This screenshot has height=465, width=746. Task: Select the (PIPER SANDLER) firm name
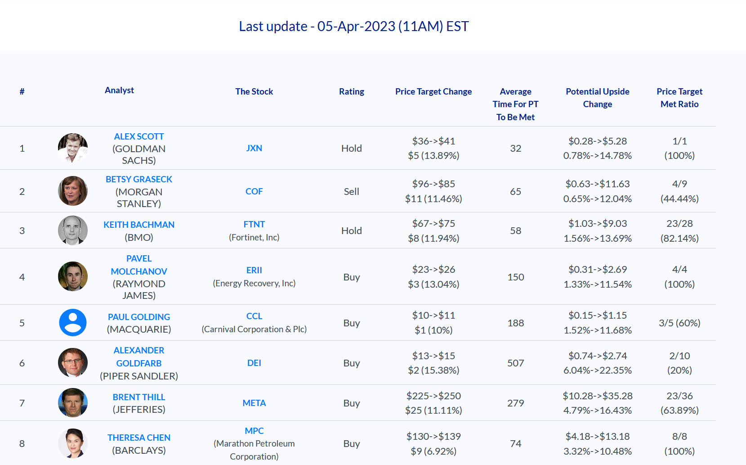139,376
